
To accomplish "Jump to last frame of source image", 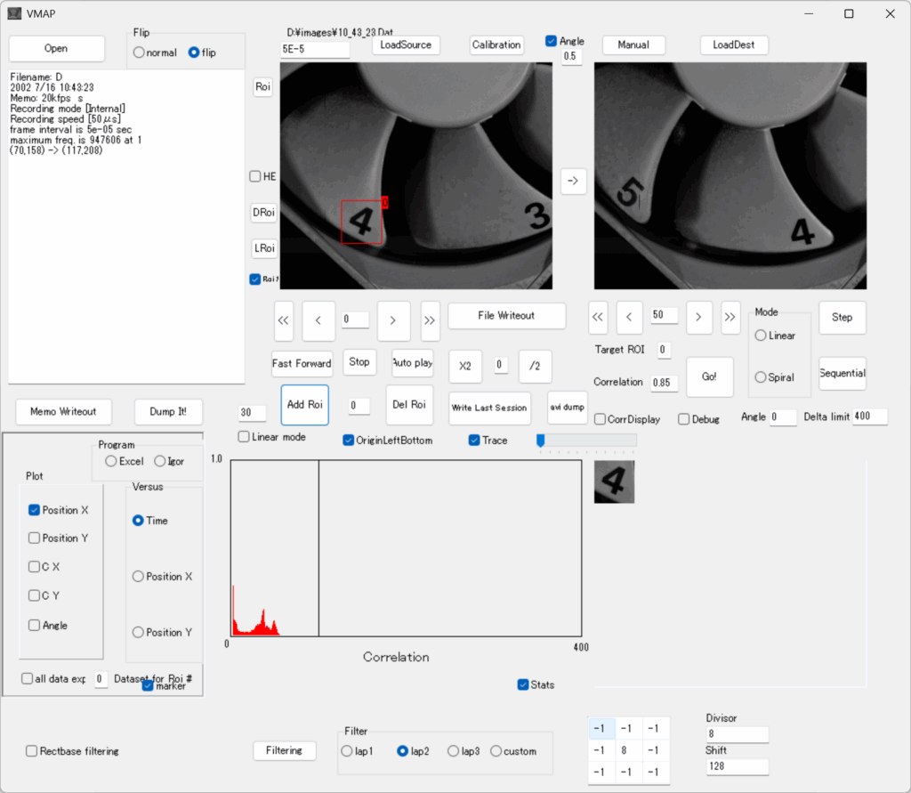I will (x=430, y=321).
